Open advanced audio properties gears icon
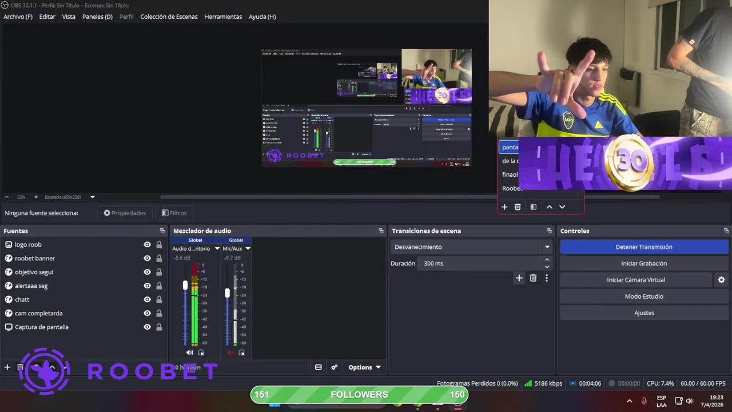The width and height of the screenshot is (732, 412). pyautogui.click(x=335, y=367)
